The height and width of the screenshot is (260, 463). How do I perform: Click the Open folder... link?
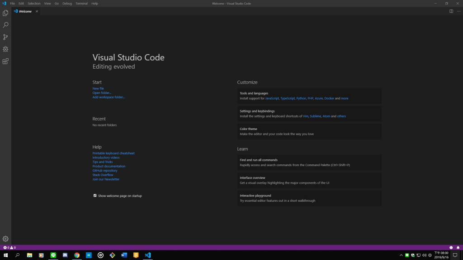coord(102,93)
